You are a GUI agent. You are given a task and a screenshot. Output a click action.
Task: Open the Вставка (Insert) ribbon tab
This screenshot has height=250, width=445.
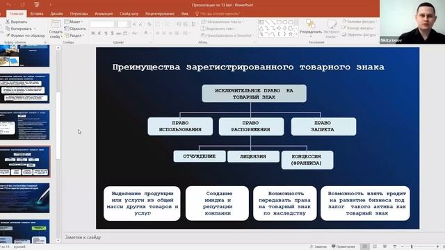(x=37, y=14)
